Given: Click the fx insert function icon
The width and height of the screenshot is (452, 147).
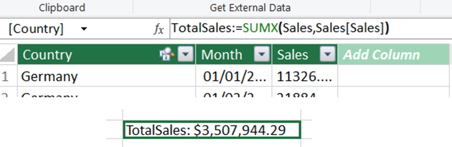Looking at the screenshot, I should click(158, 29).
